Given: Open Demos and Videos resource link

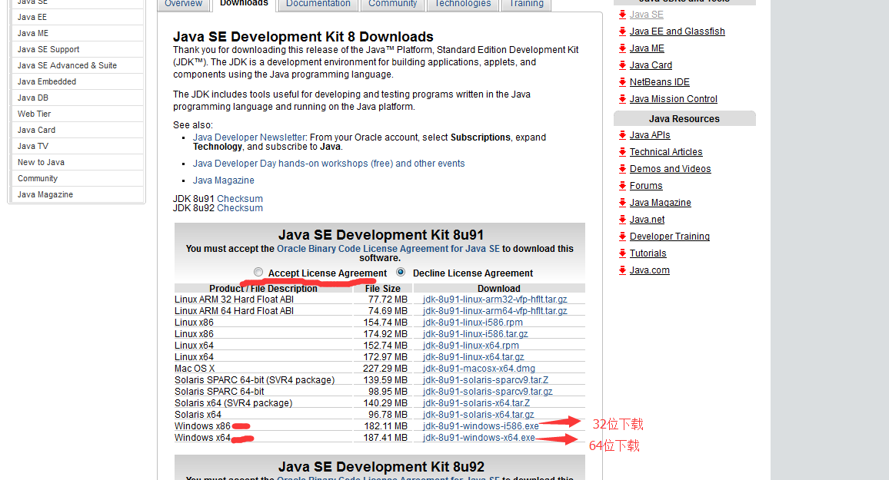Looking at the screenshot, I should click(x=670, y=169).
